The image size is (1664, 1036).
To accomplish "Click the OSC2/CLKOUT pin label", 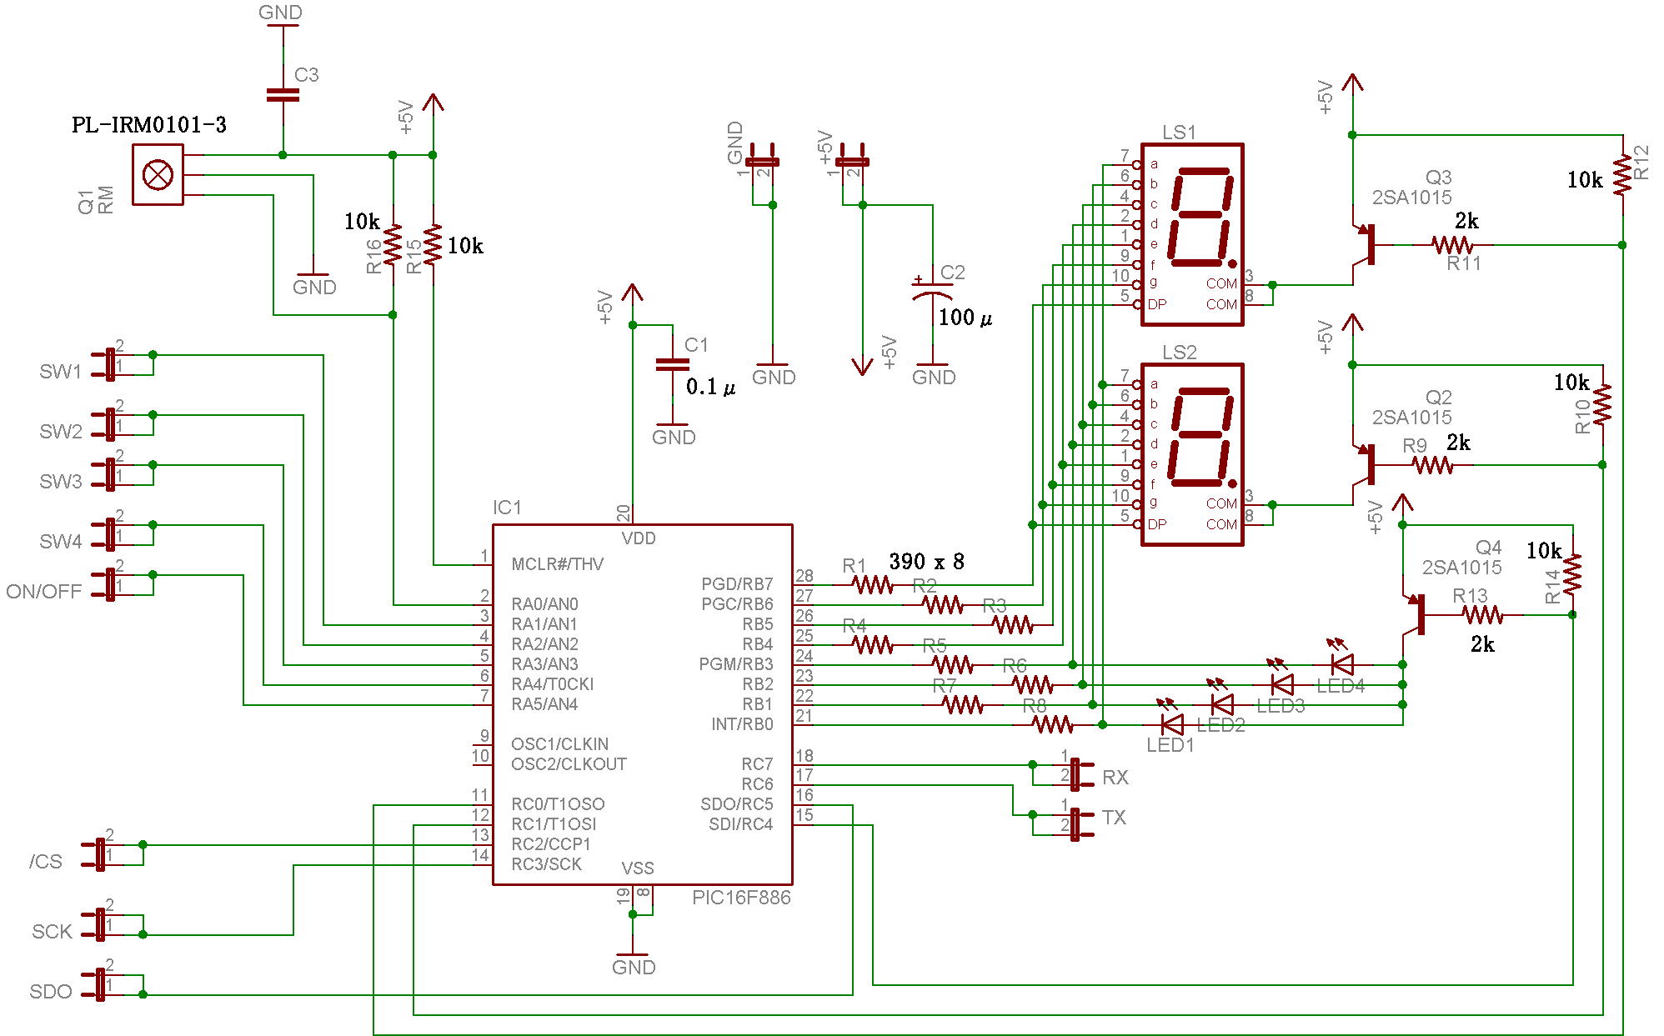I will 569,764.
